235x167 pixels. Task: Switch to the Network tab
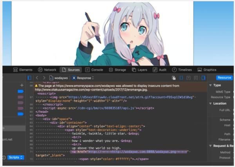click(x=47, y=70)
